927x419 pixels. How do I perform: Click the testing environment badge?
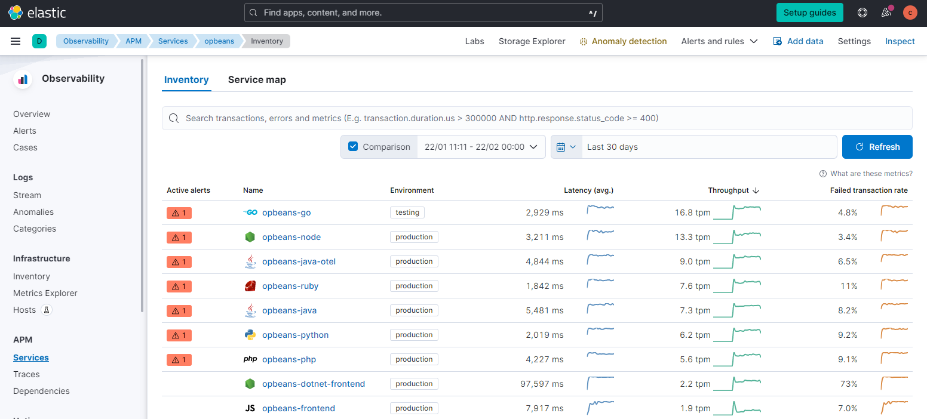tap(407, 212)
